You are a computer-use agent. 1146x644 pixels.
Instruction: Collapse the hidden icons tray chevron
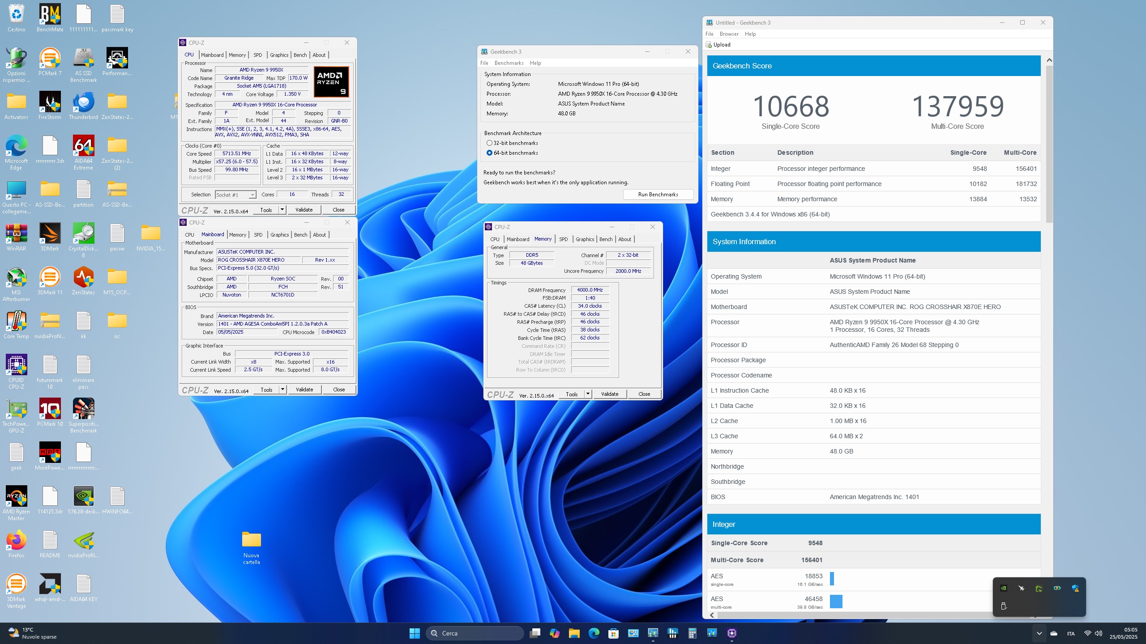point(1039,633)
